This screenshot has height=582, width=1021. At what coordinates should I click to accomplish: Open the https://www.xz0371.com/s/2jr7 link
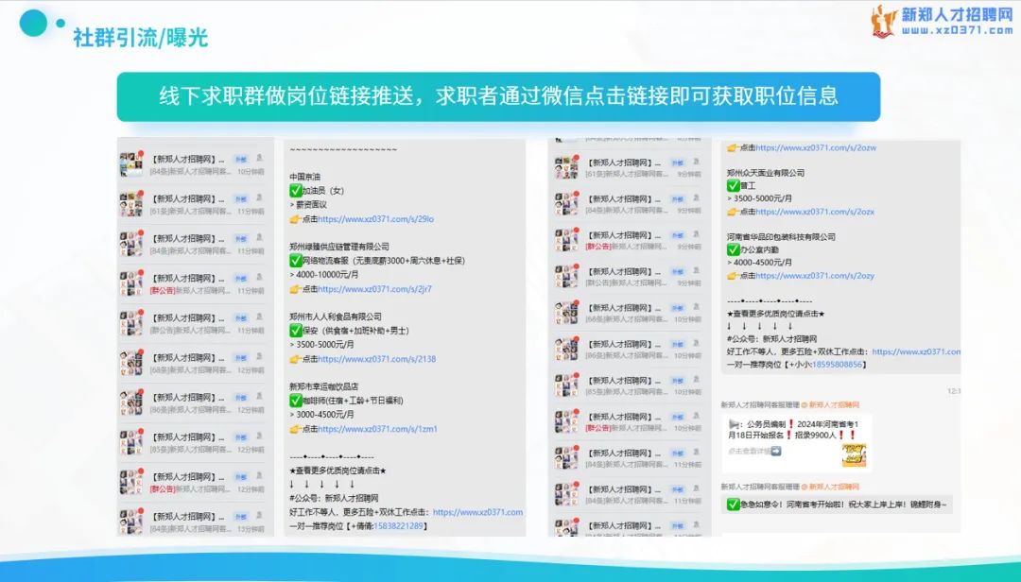point(374,289)
